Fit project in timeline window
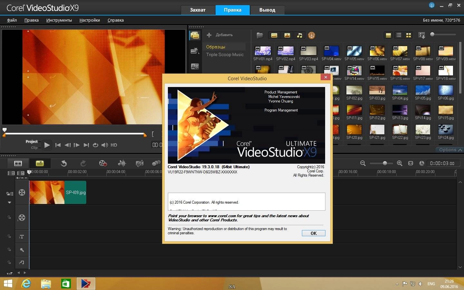Viewport: 464px width, 290px height. [411, 163]
